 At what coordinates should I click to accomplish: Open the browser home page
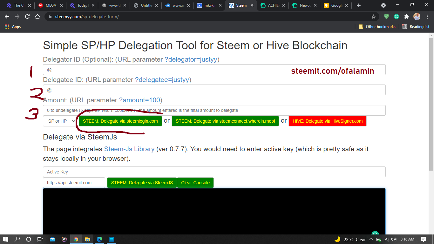(x=37, y=17)
